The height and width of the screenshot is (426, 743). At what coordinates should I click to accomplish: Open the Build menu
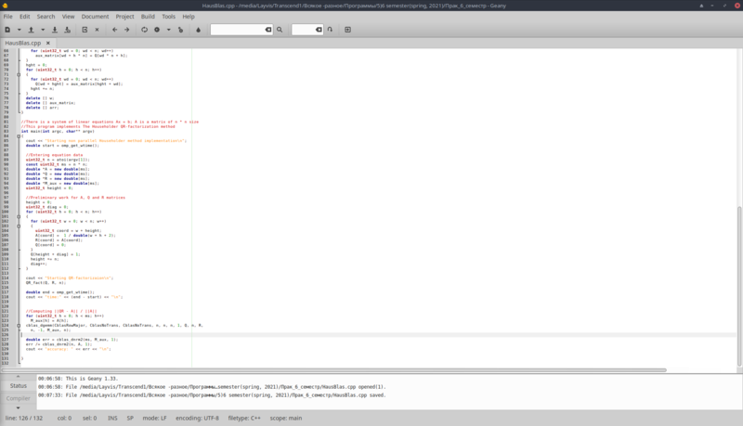148,16
